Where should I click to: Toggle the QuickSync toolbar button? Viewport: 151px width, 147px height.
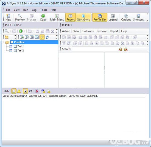coord(83,18)
